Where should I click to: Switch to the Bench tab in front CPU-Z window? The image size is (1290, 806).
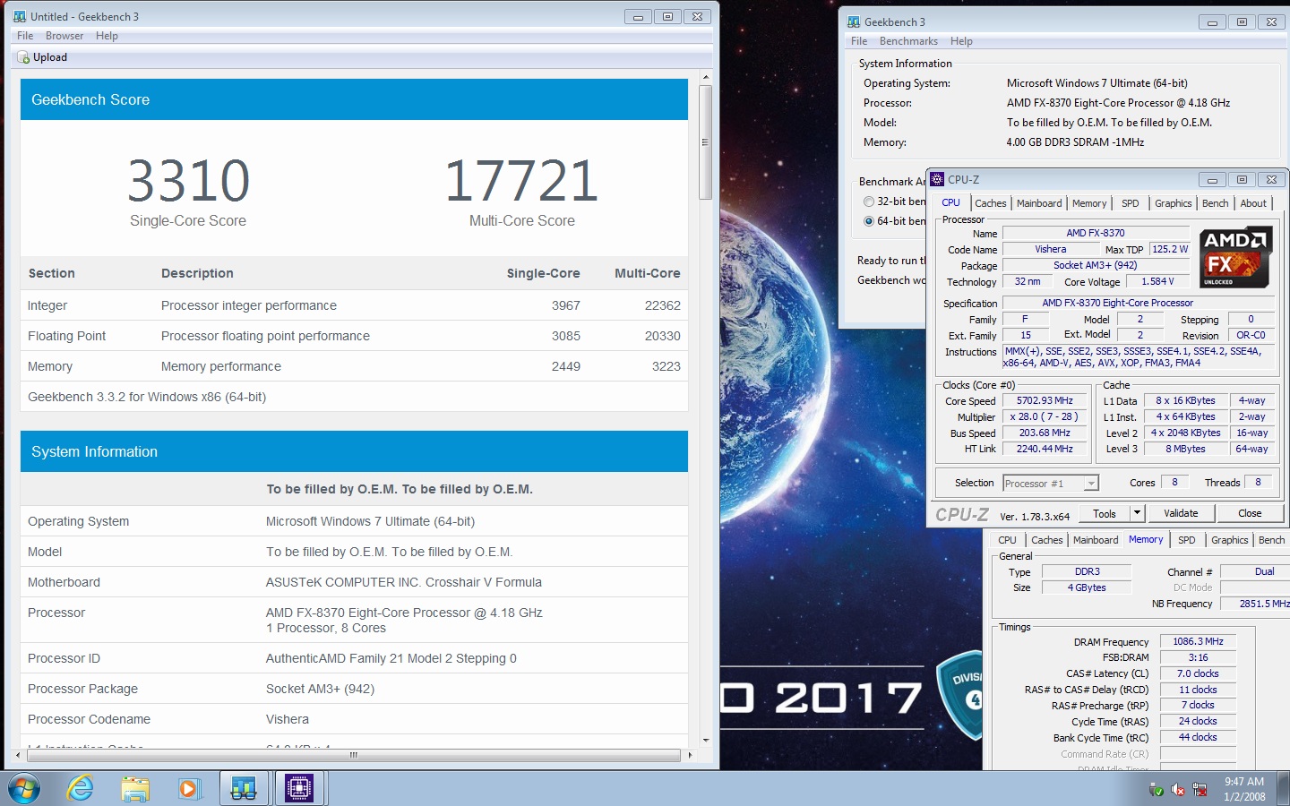1216,203
